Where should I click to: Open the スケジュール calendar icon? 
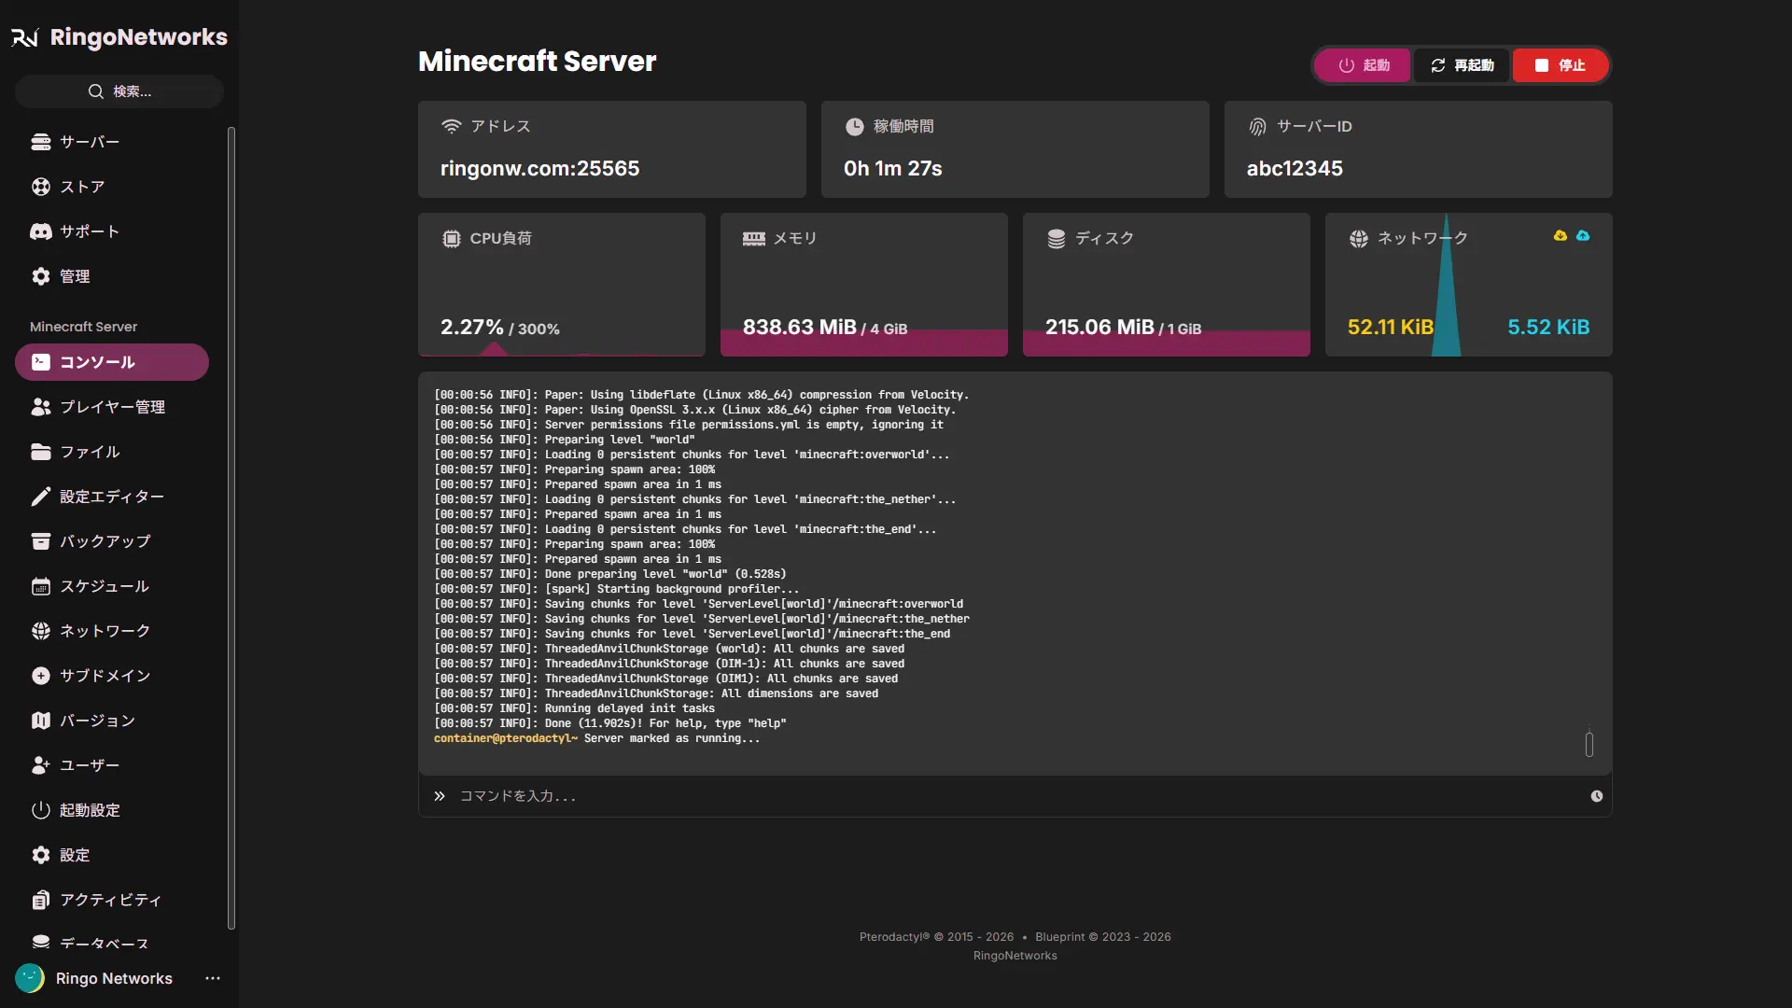tap(41, 586)
